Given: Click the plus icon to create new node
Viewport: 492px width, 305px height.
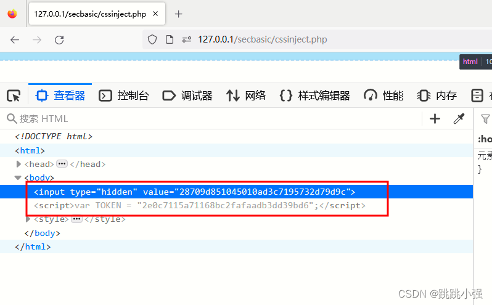Looking at the screenshot, I should click(x=435, y=119).
